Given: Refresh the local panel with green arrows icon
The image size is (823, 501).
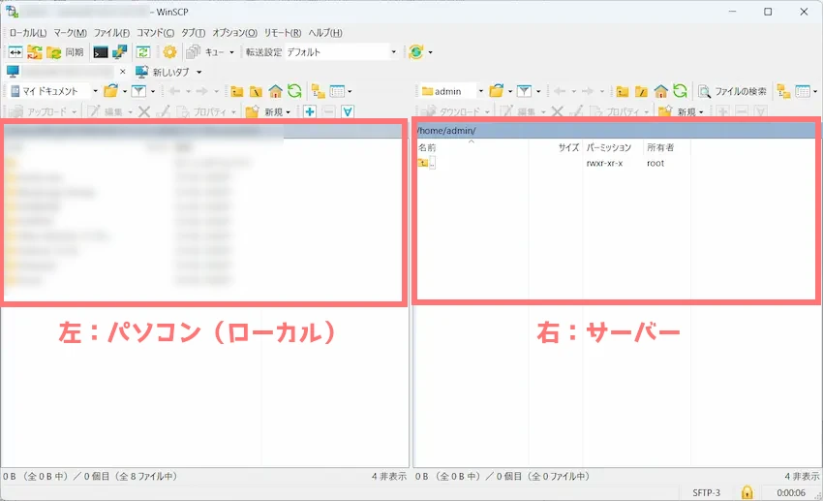Looking at the screenshot, I should [x=294, y=91].
